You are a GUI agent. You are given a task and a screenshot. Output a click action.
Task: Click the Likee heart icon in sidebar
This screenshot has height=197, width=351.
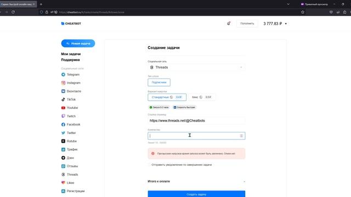tap(63, 183)
